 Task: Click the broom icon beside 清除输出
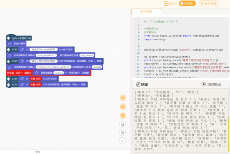(204, 84)
